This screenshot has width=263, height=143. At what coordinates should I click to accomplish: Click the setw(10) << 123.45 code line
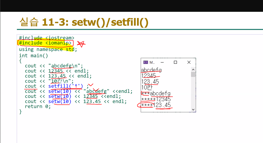coord(76,101)
